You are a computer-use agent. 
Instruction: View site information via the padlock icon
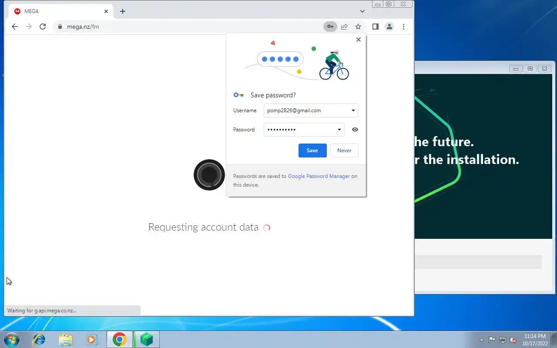click(x=60, y=27)
